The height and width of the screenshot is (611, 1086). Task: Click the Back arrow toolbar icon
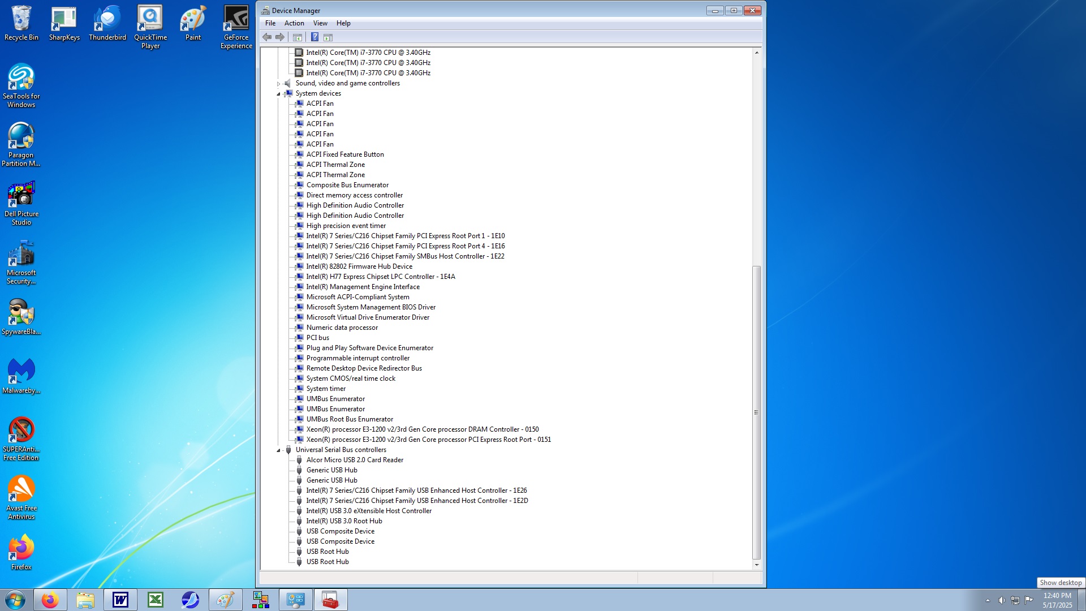click(x=267, y=37)
